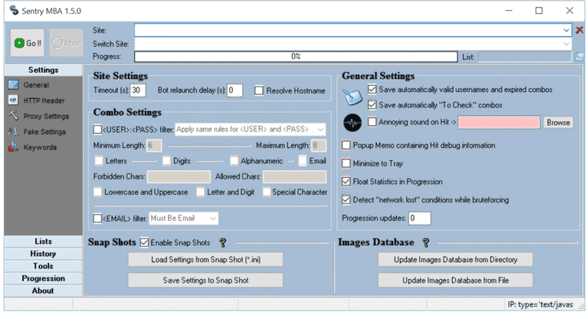Viewport: 587px width, 312px height.
Task: Check the Minimize to Tray option
Action: tap(347, 163)
